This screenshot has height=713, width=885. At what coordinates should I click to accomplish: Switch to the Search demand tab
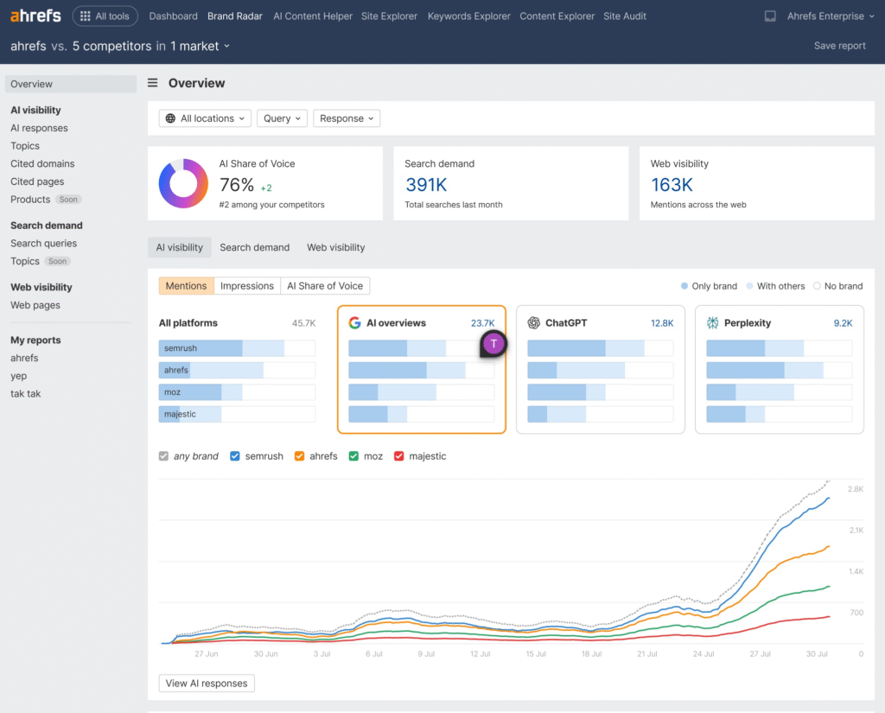pyautogui.click(x=255, y=247)
